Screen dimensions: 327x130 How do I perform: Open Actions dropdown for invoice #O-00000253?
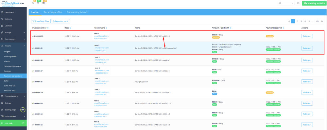point(307,36)
